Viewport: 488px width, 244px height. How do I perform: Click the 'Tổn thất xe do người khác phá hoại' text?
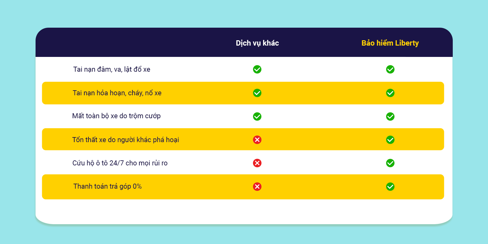(126, 140)
